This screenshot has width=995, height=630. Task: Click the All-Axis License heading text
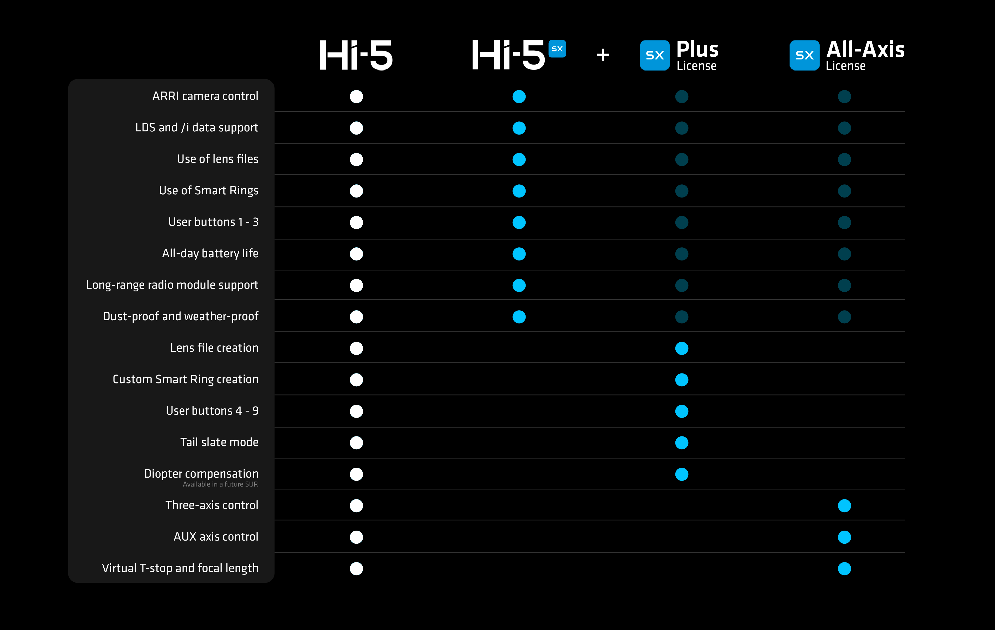tap(865, 55)
